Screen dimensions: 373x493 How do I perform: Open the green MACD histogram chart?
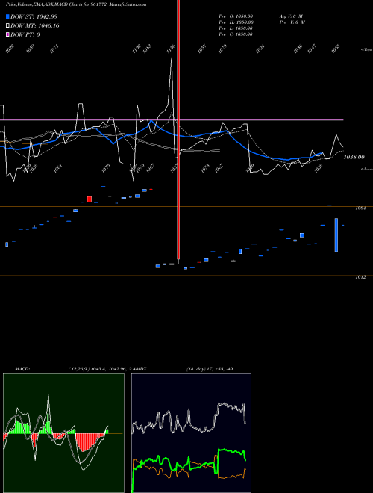pyautogui.click(x=63, y=433)
